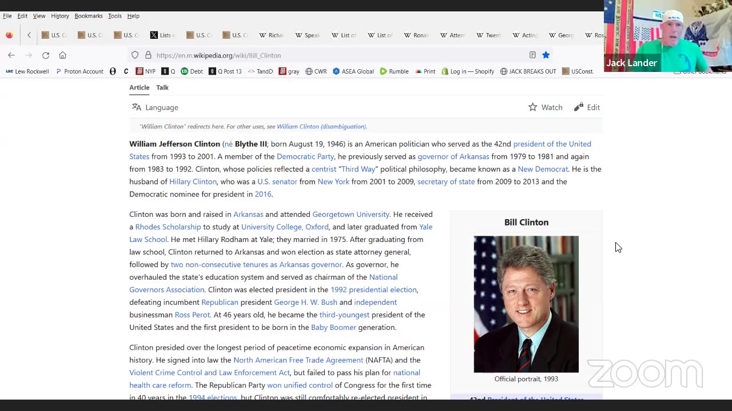Open the George H. W. Bush link
732x411 pixels.
coord(305,302)
